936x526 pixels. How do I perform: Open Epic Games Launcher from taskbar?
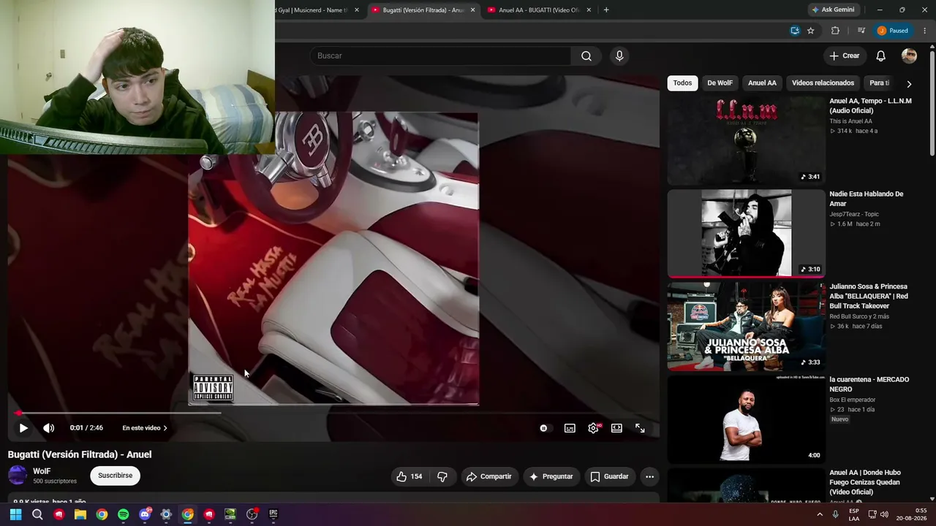pos(273,514)
